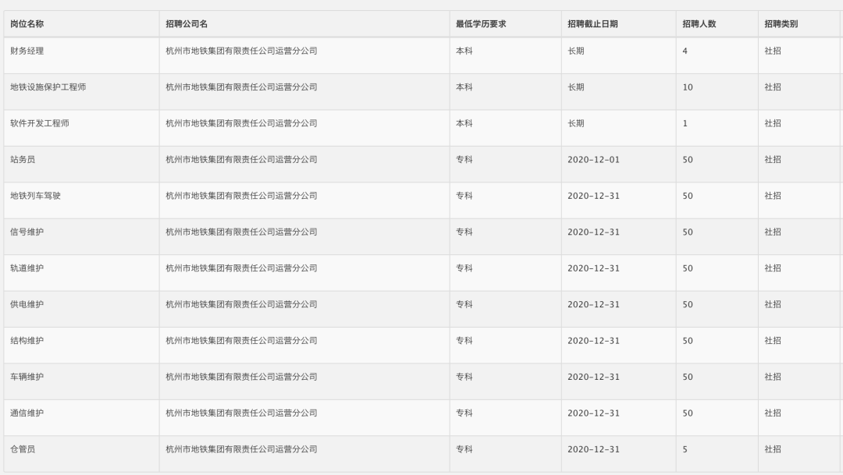Open the 供电维护 job posting
843x475 pixels.
(27, 305)
